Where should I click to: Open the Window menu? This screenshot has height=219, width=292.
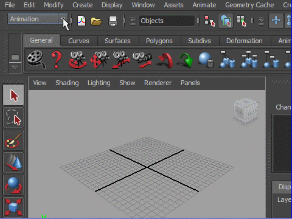tap(143, 5)
